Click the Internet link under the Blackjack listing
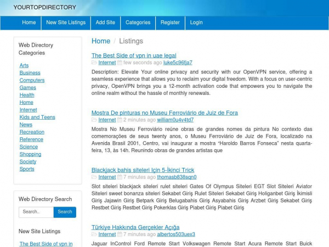Screen dimensions: 329x247 pyautogui.click(x=107, y=177)
